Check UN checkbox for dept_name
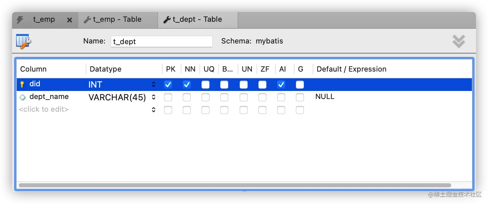488x204 pixels. [x=244, y=97]
